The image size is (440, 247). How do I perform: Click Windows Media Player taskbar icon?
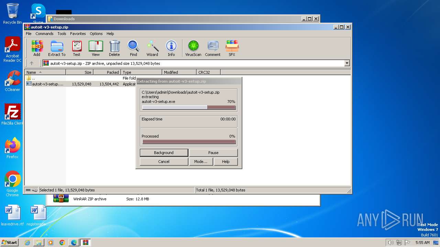pos(51,243)
